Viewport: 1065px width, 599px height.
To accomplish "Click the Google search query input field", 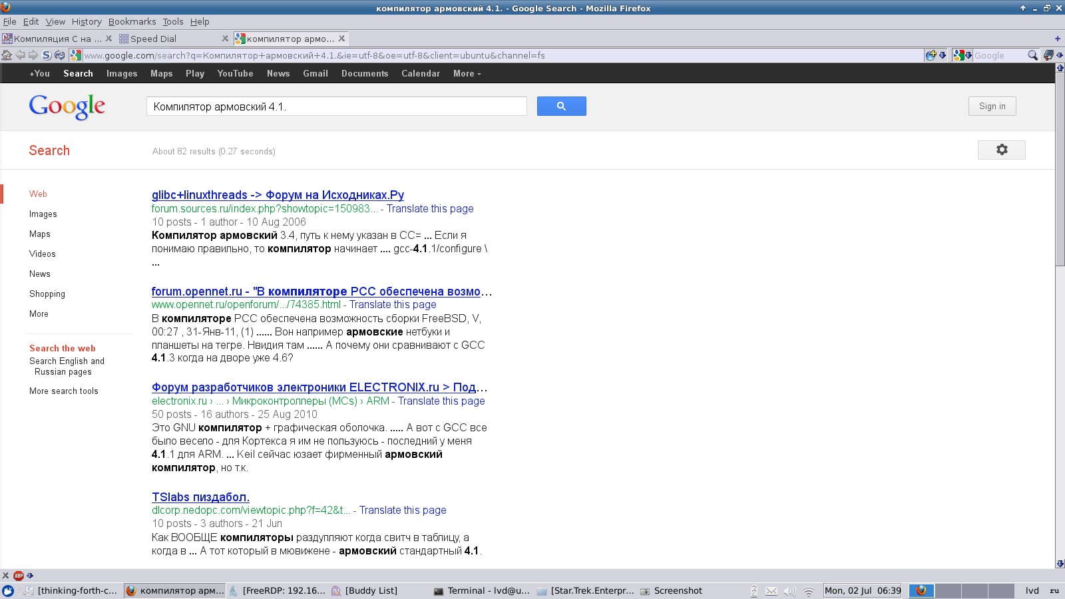I will 336,106.
